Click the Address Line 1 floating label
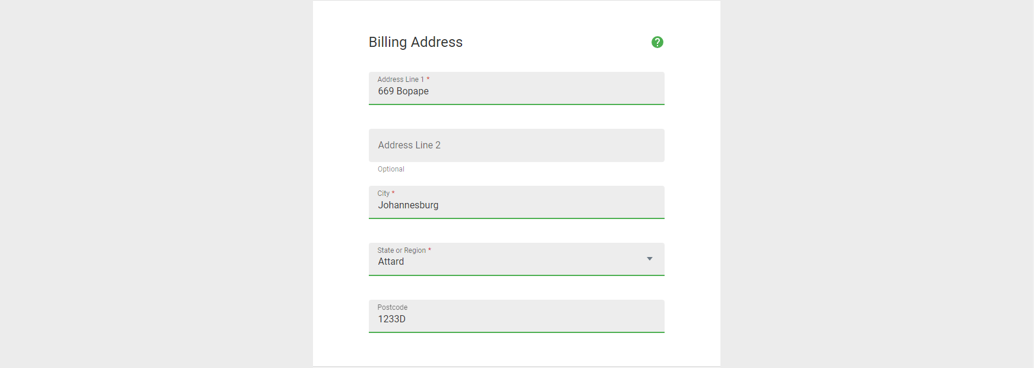 pyautogui.click(x=400, y=80)
